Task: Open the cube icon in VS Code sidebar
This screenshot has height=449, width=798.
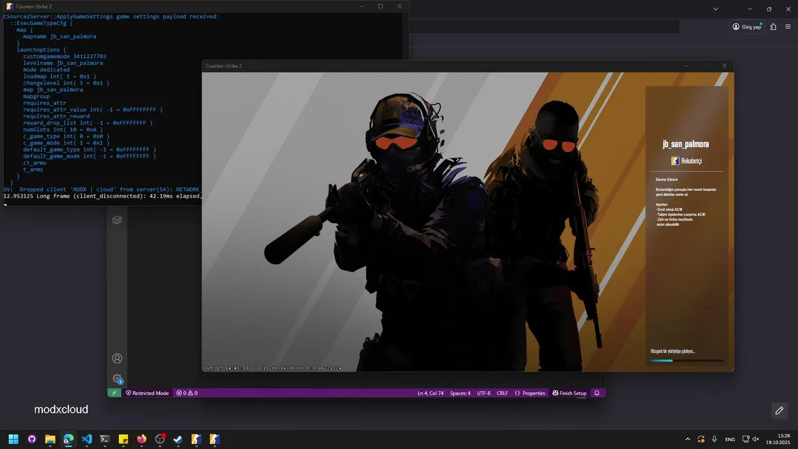Action: click(x=117, y=220)
